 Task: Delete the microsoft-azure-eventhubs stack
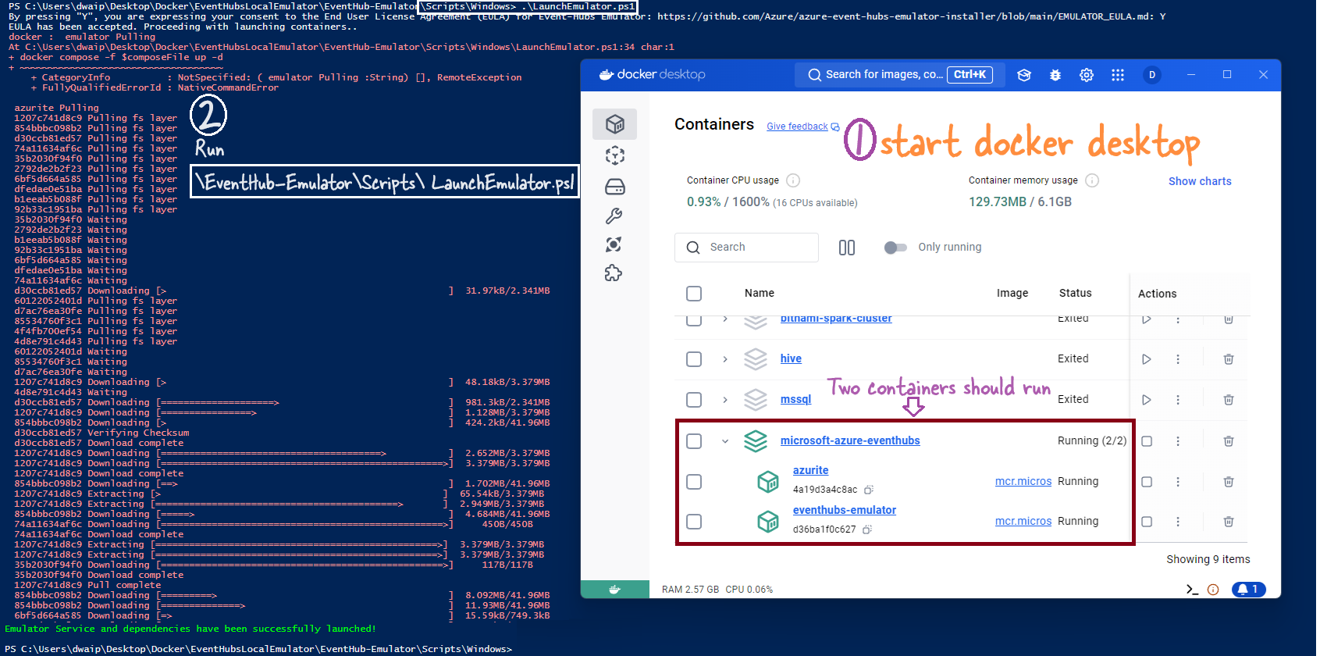point(1229,441)
